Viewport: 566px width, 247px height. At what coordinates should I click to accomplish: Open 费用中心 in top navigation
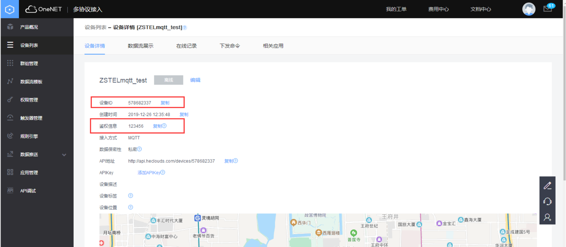coord(438,9)
